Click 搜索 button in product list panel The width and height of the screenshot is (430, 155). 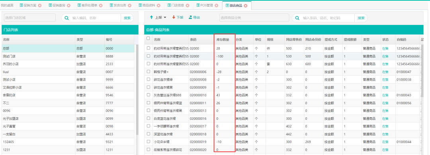point(361,18)
